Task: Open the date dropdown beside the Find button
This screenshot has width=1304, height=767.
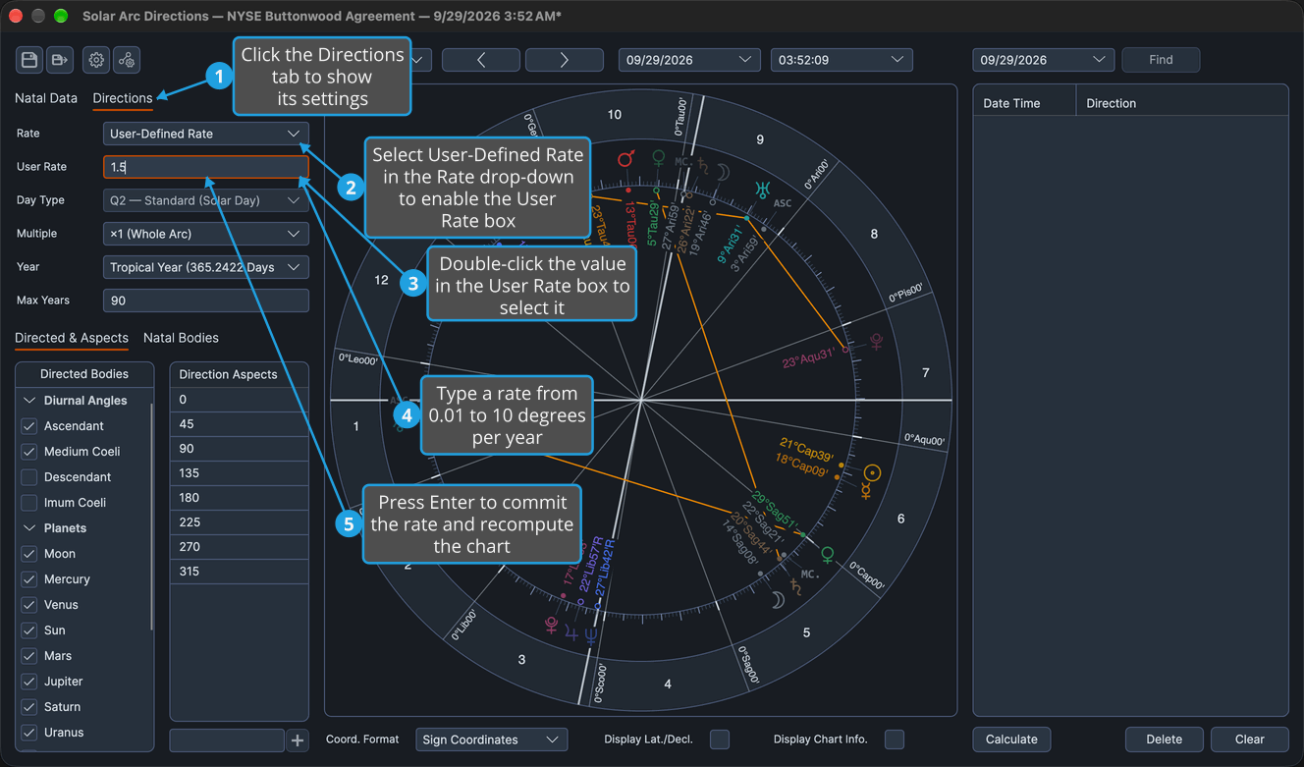Action: 1044,60
